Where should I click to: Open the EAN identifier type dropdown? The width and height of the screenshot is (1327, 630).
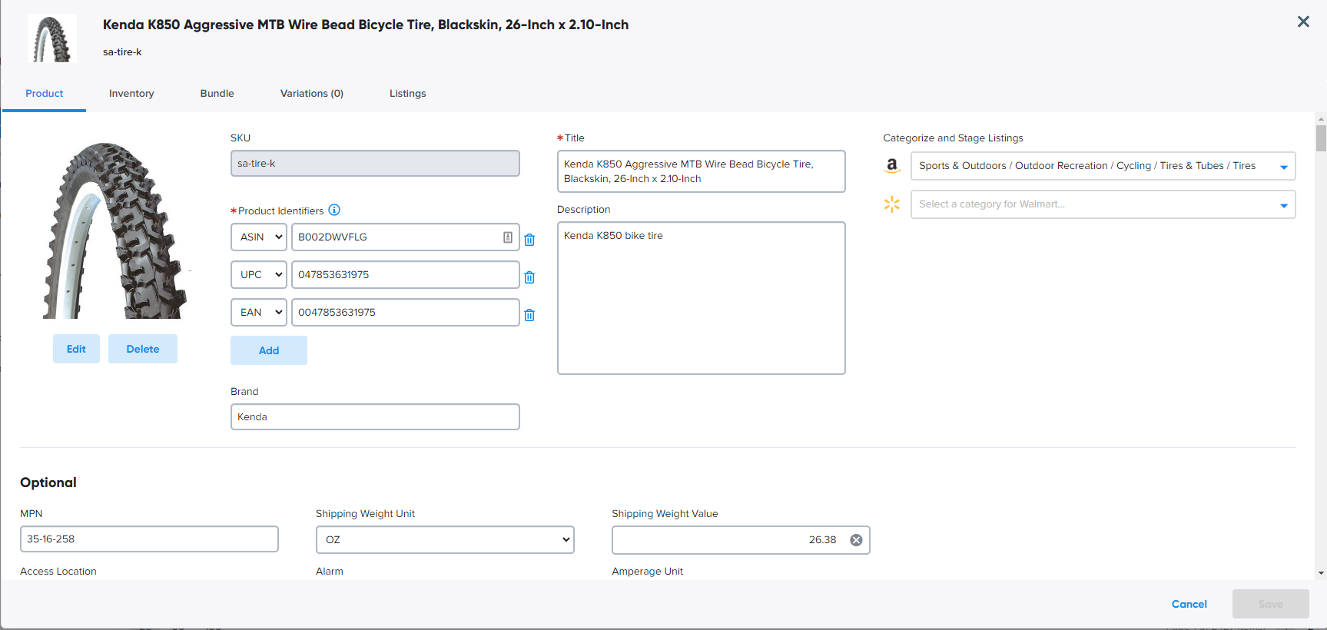(x=259, y=313)
